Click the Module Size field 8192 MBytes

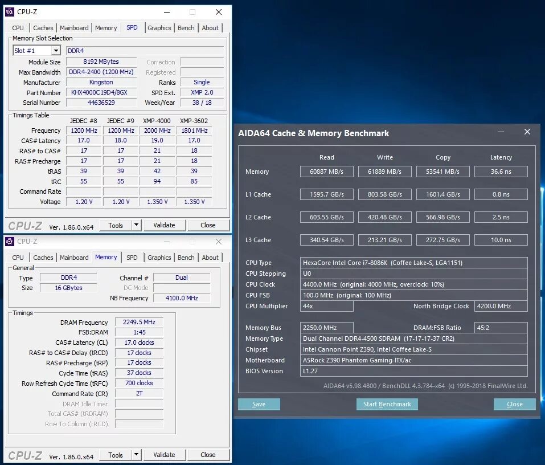(101, 62)
